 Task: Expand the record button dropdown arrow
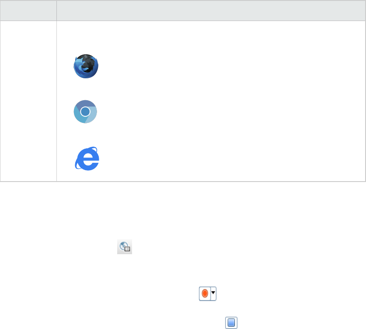[x=213, y=294]
